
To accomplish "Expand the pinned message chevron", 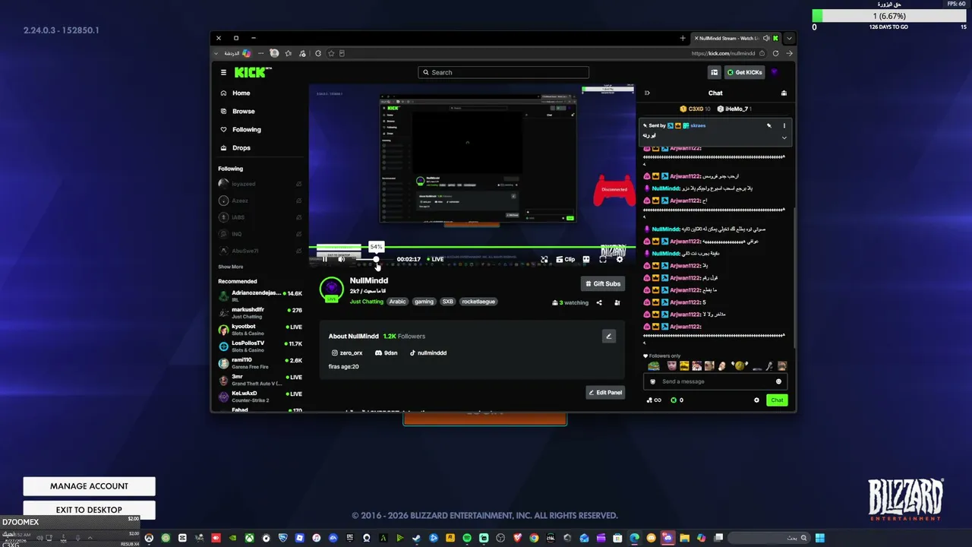I will pyautogui.click(x=784, y=138).
